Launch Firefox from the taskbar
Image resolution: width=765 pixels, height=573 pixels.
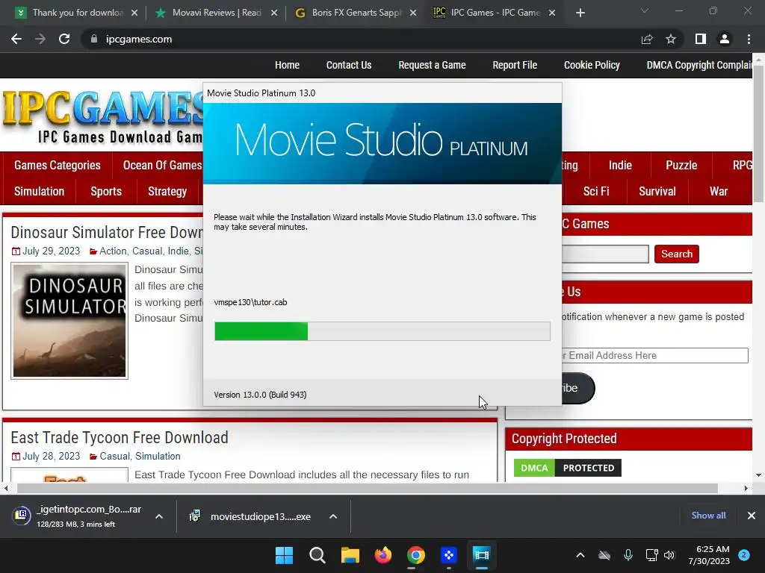(x=383, y=555)
